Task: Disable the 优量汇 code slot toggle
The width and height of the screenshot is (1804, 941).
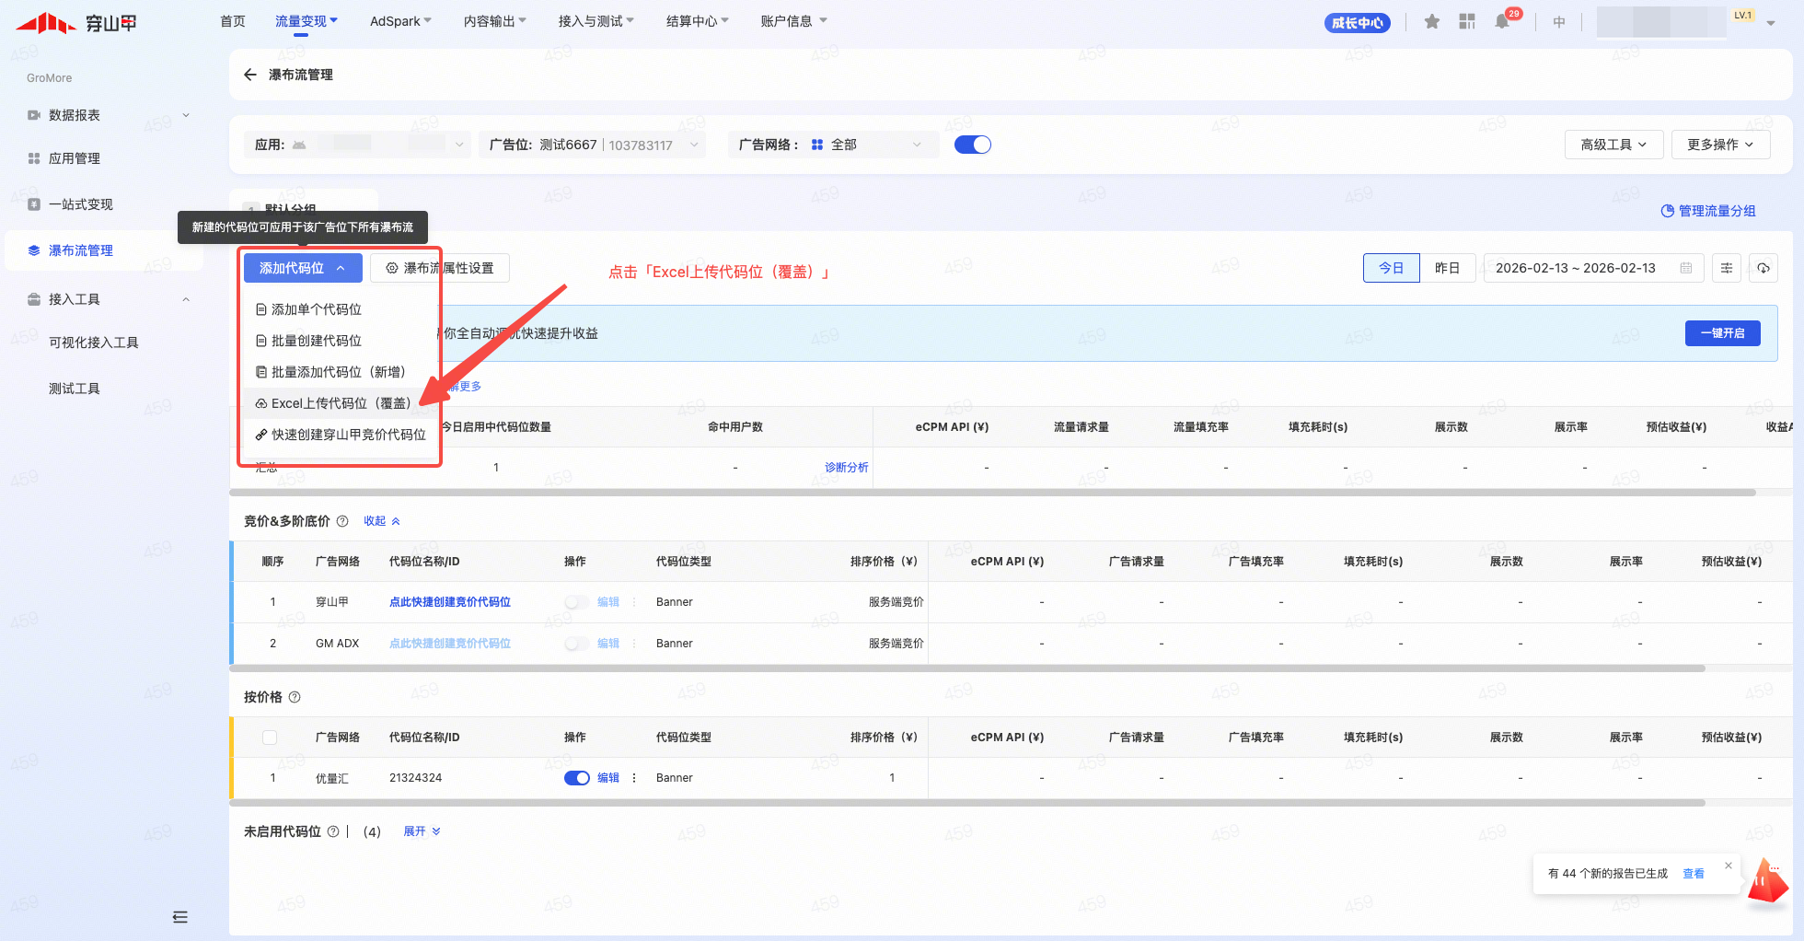Action: pyautogui.click(x=577, y=778)
